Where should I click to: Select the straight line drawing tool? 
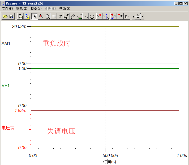coord(86,16)
